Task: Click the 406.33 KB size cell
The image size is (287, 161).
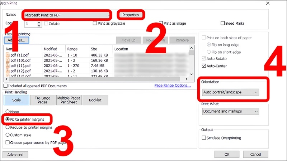Action: pos(99,55)
